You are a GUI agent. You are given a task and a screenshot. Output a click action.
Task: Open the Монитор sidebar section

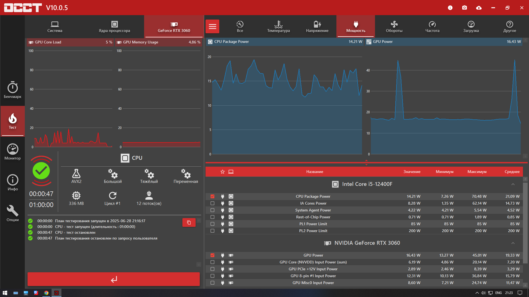pos(12,152)
